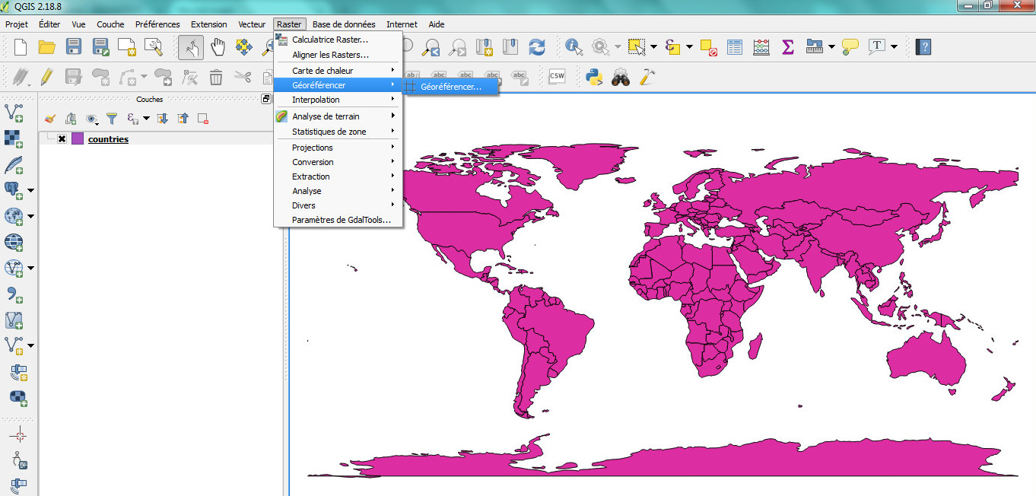Add raster layer checkerboard icon

click(14, 138)
